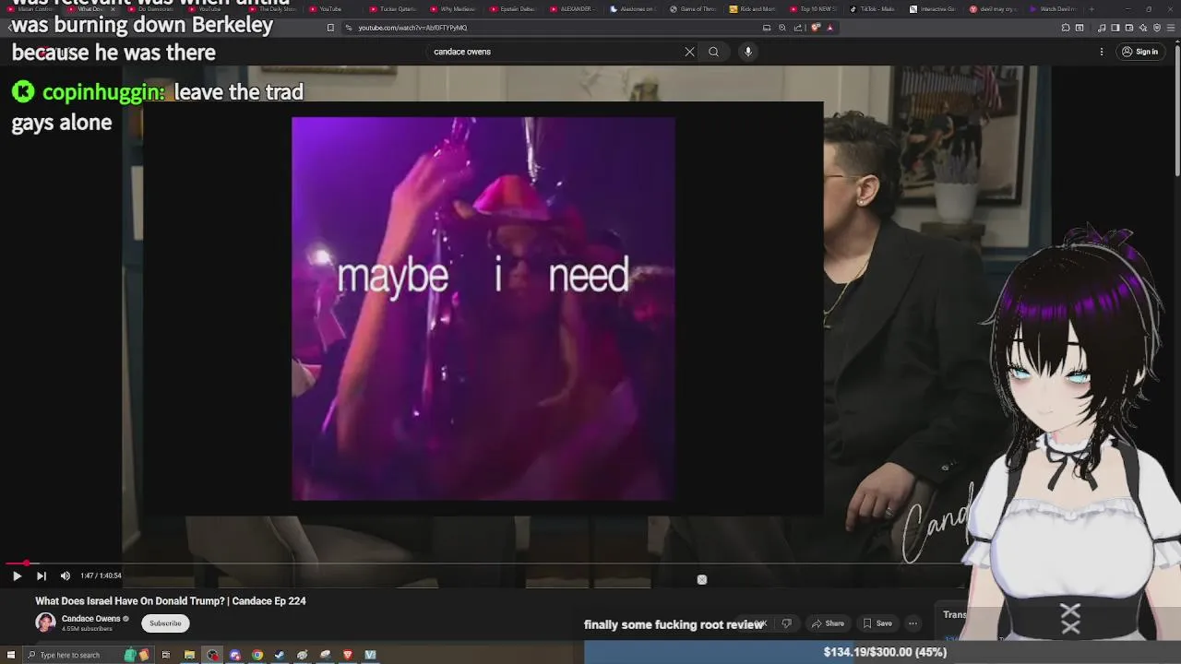1181x664 pixels.
Task: Open a new browser tab with plus
Action: pos(1092,9)
